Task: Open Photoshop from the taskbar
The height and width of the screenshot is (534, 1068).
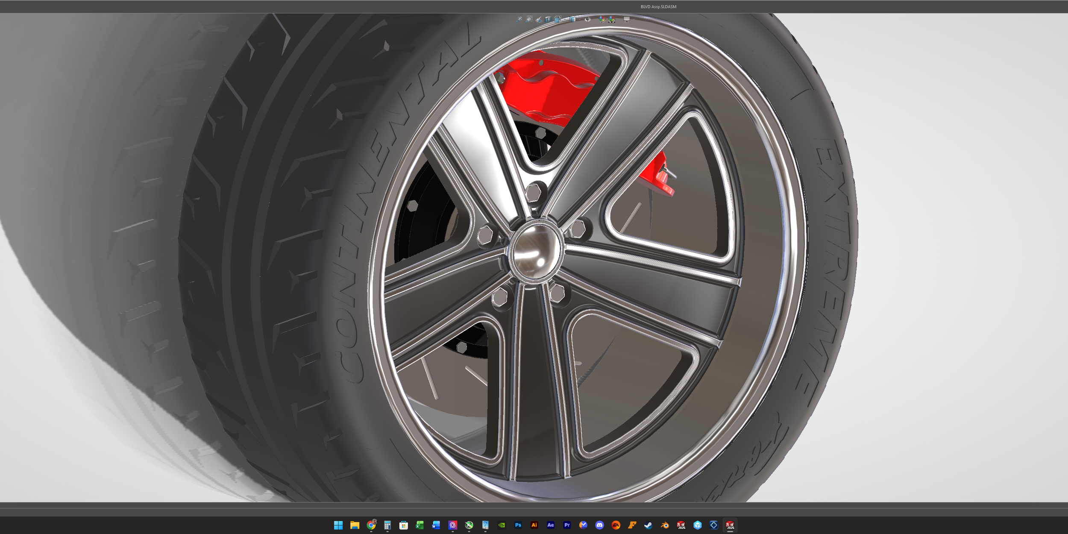Action: pyautogui.click(x=518, y=525)
